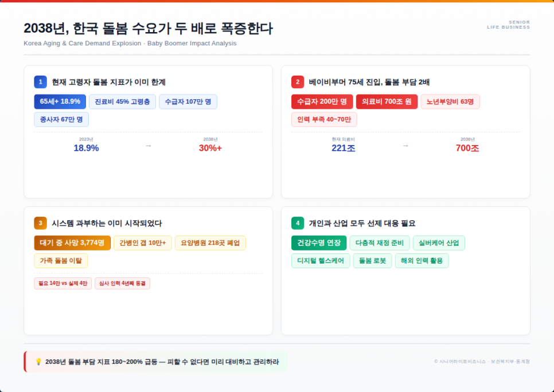This screenshot has height=392, width=554.
Task: Select the 의료비 700조 원 tag
Action: pos(387,101)
